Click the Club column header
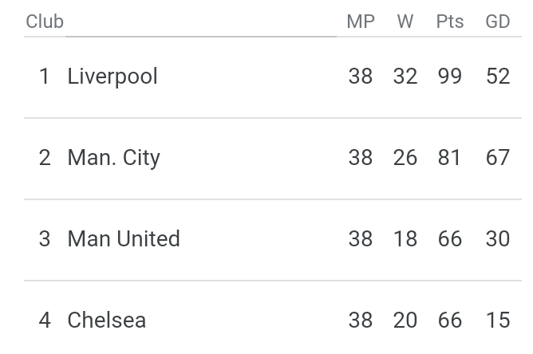Viewport: 533px width, 354px height. pos(45,22)
